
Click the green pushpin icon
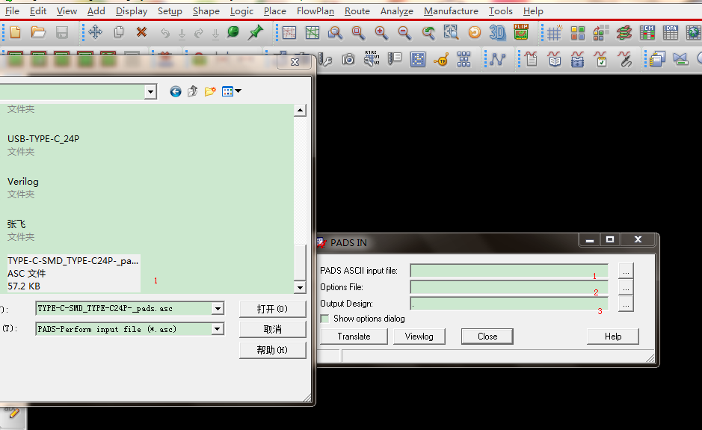(256, 32)
